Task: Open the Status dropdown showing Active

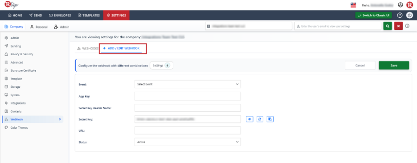Action: coord(188,142)
